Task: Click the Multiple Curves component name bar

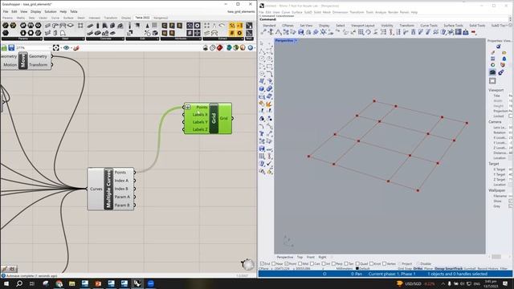Action: tap(108, 189)
